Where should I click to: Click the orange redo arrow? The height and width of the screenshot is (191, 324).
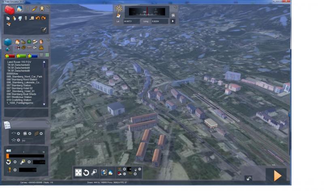coord(44,18)
